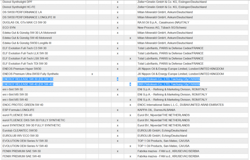Click the x mark in ENEOS Premium Ultra row
The image size is (250, 160).
tap(92, 74)
